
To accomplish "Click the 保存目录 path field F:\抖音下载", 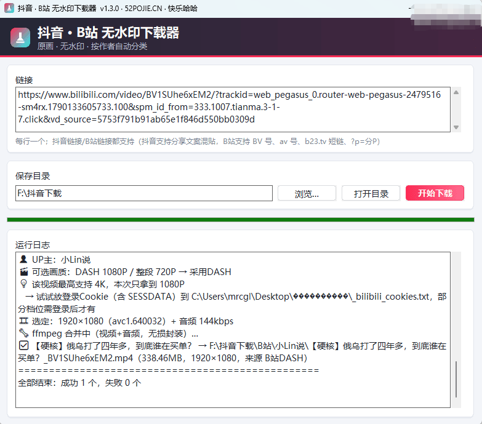I will pos(144,193).
